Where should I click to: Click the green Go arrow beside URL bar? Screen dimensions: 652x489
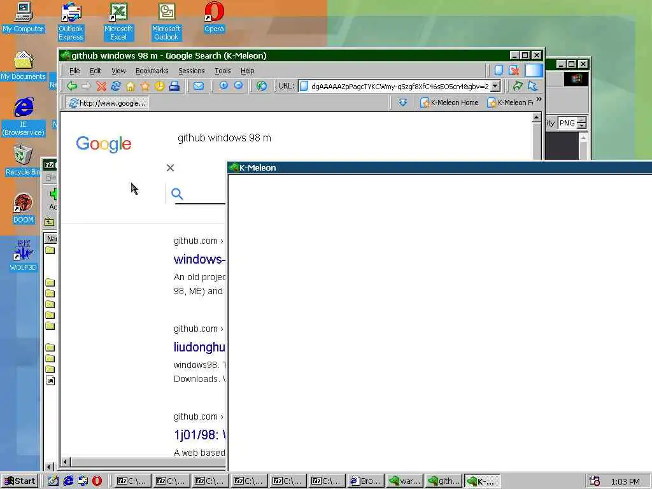click(518, 86)
